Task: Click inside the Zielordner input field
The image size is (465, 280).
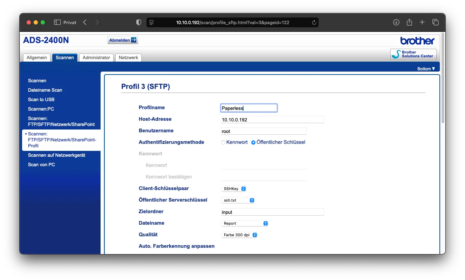Action: 272,212
